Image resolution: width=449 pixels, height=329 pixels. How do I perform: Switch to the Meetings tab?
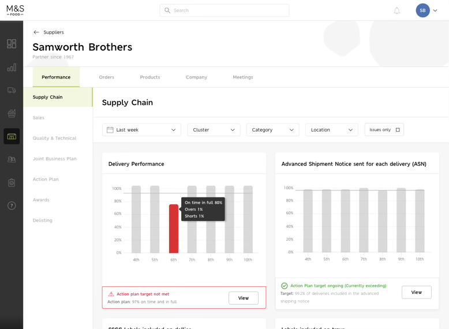(243, 77)
